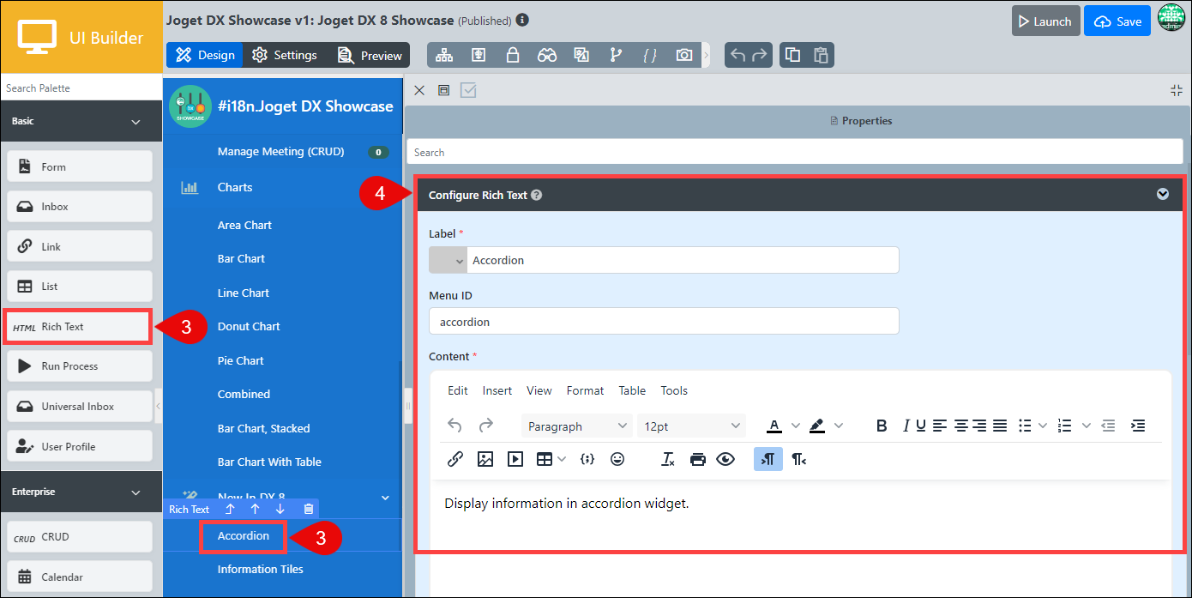This screenshot has height=598, width=1192.
Task: Toggle italic formatting in the content editor
Action: pyautogui.click(x=906, y=426)
